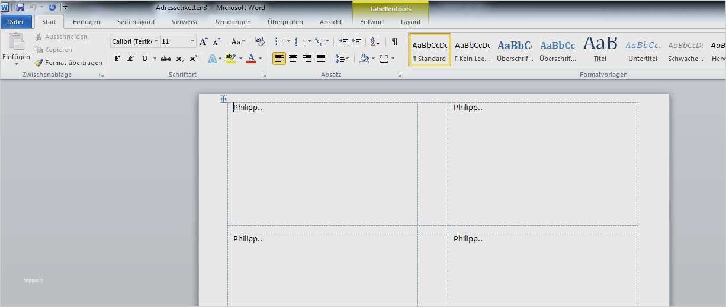Image resolution: width=726 pixels, height=307 pixels.
Task: Switch to the Sendungen tab
Action: click(233, 22)
